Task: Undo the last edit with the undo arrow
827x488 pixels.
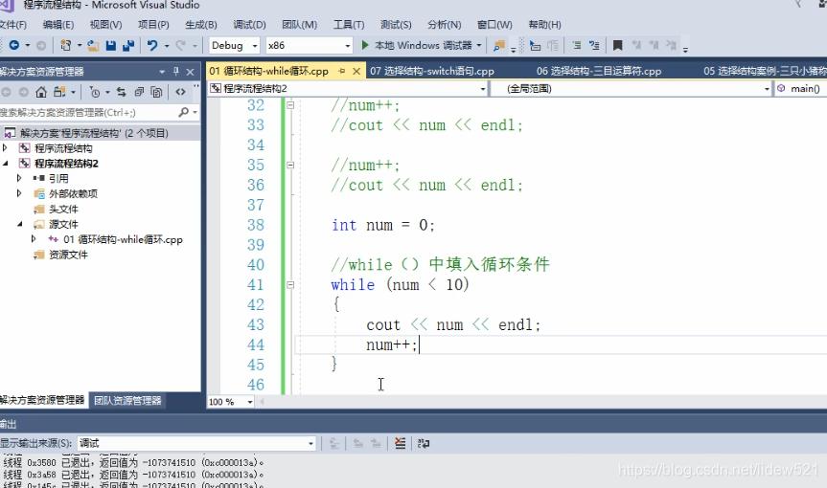Action: click(152, 46)
